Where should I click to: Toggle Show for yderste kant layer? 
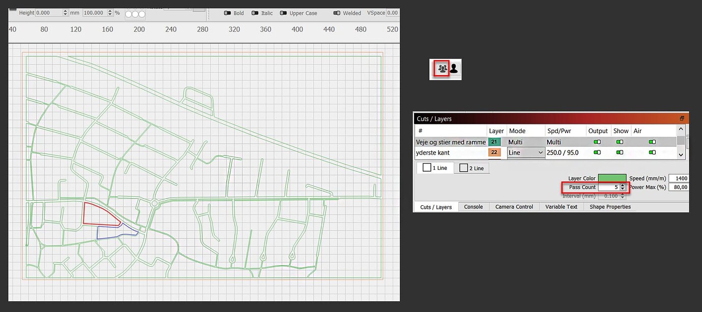point(620,152)
